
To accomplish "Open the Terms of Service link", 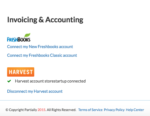I will click(x=90, y=110).
